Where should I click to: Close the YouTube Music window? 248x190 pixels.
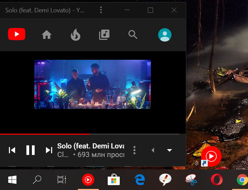point(174,10)
